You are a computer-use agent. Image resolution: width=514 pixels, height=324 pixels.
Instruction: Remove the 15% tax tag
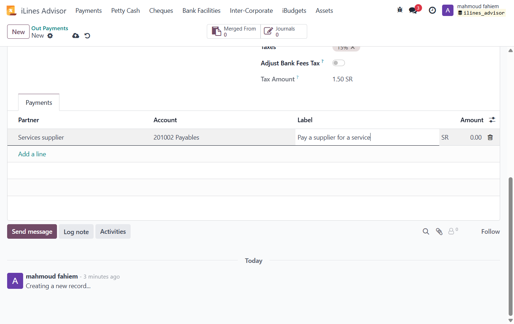[353, 48]
